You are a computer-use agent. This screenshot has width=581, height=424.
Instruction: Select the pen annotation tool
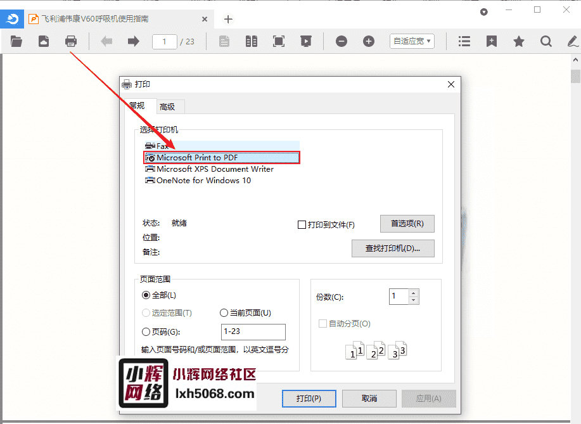[573, 41]
